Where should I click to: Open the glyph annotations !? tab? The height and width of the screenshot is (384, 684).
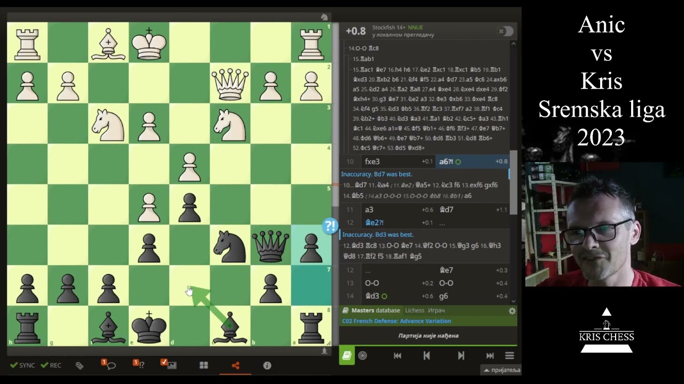(138, 365)
